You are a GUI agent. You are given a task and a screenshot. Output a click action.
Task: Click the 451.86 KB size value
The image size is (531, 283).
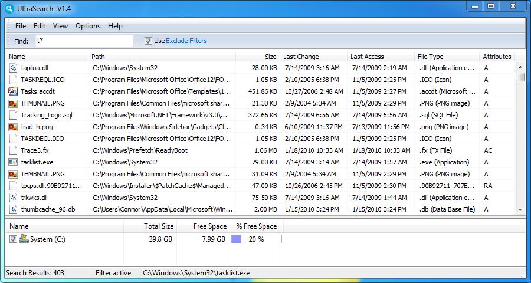263,91
